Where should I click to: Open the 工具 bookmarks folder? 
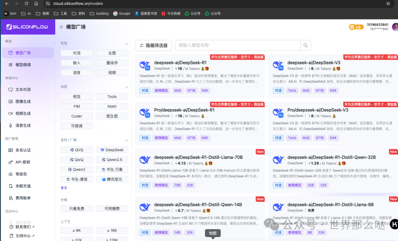[60, 13]
